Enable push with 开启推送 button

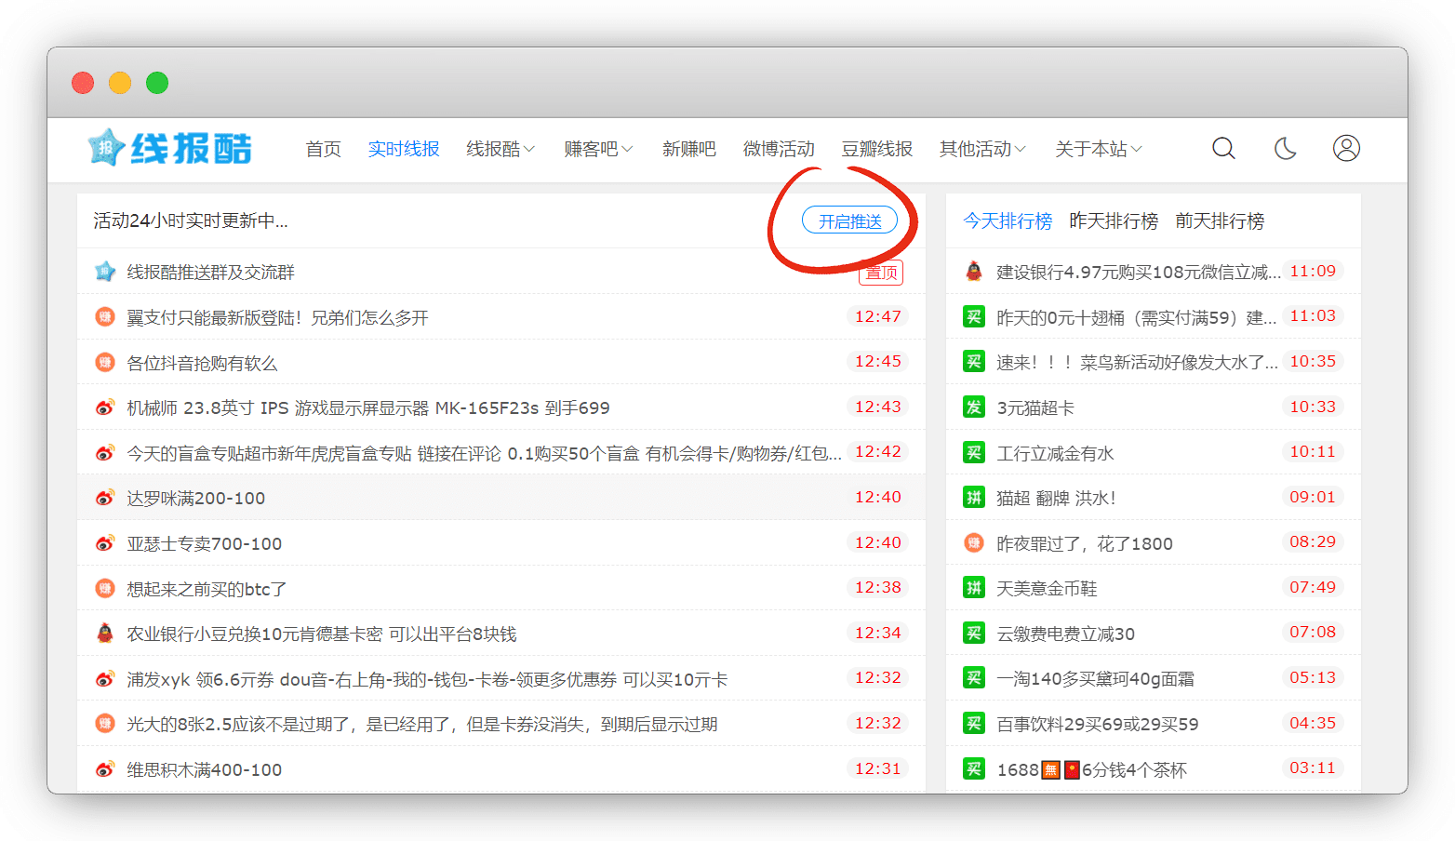[849, 221]
